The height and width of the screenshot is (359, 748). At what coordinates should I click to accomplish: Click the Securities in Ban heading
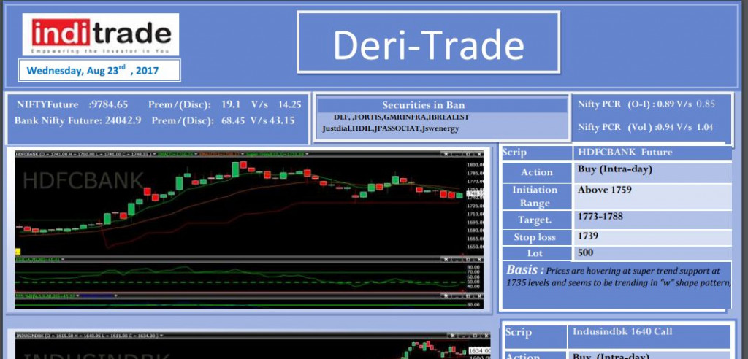pos(423,105)
